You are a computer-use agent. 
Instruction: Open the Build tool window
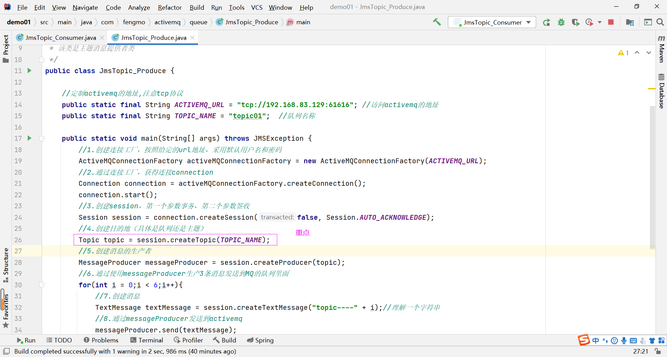(x=224, y=340)
